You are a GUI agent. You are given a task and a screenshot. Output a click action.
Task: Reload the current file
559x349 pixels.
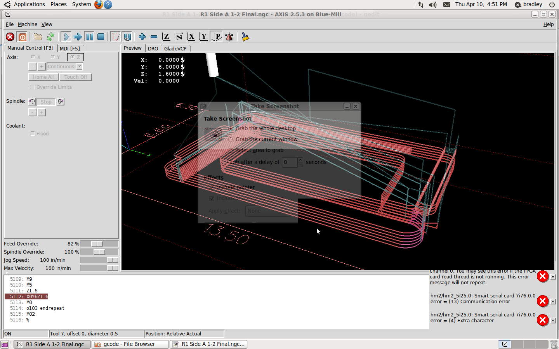tap(50, 37)
